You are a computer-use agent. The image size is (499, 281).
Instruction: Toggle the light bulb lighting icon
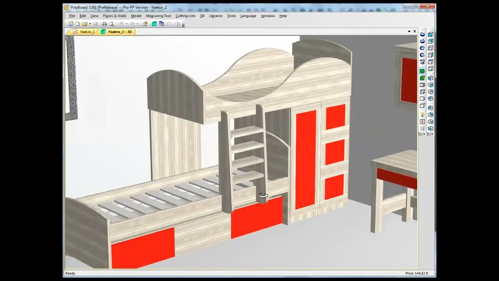click(x=422, y=115)
